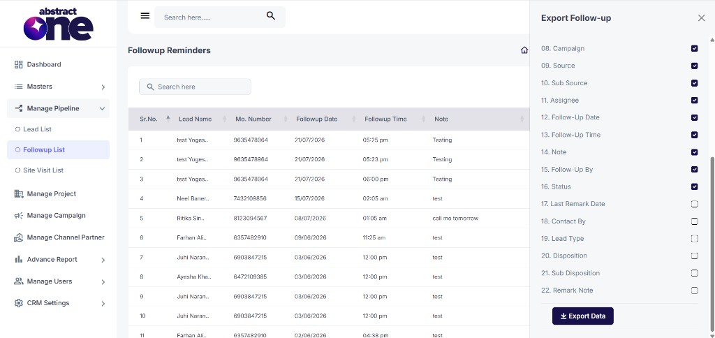The width and height of the screenshot is (715, 338).
Task: Sort by the Lead Name column arrows
Action: coord(224,119)
